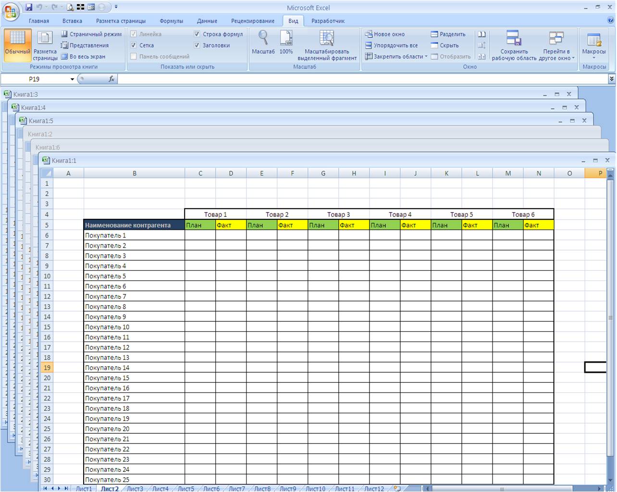Click the Скрыть window button
This screenshot has height=492, width=617.
click(x=444, y=45)
